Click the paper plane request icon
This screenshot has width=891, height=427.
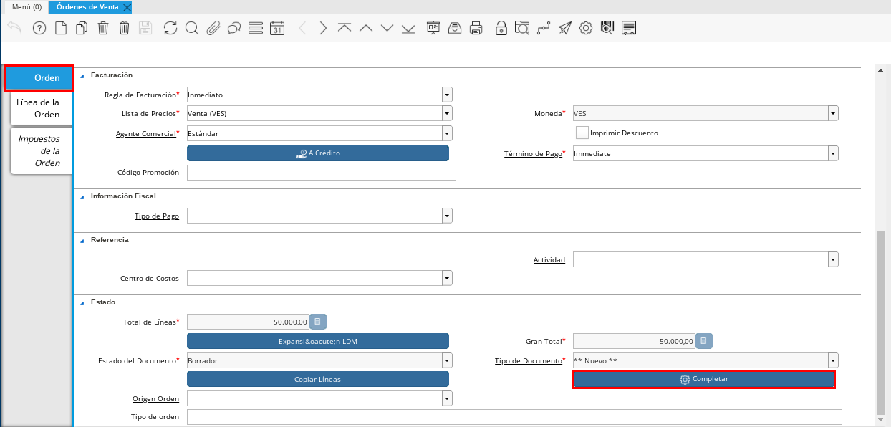click(x=565, y=28)
